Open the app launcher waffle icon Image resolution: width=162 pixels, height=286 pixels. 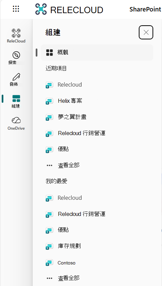tap(16, 9)
